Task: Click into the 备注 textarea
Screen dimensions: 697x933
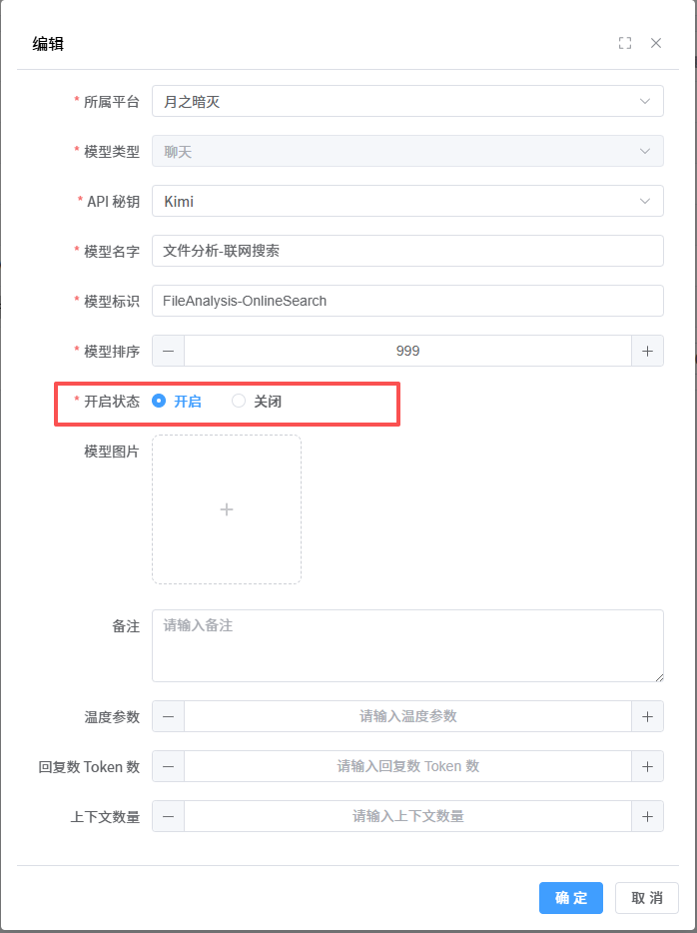Action: point(407,646)
